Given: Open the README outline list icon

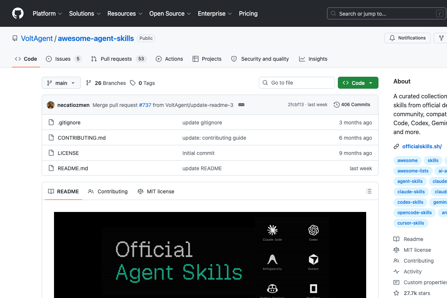Looking at the screenshot, I should (369, 191).
